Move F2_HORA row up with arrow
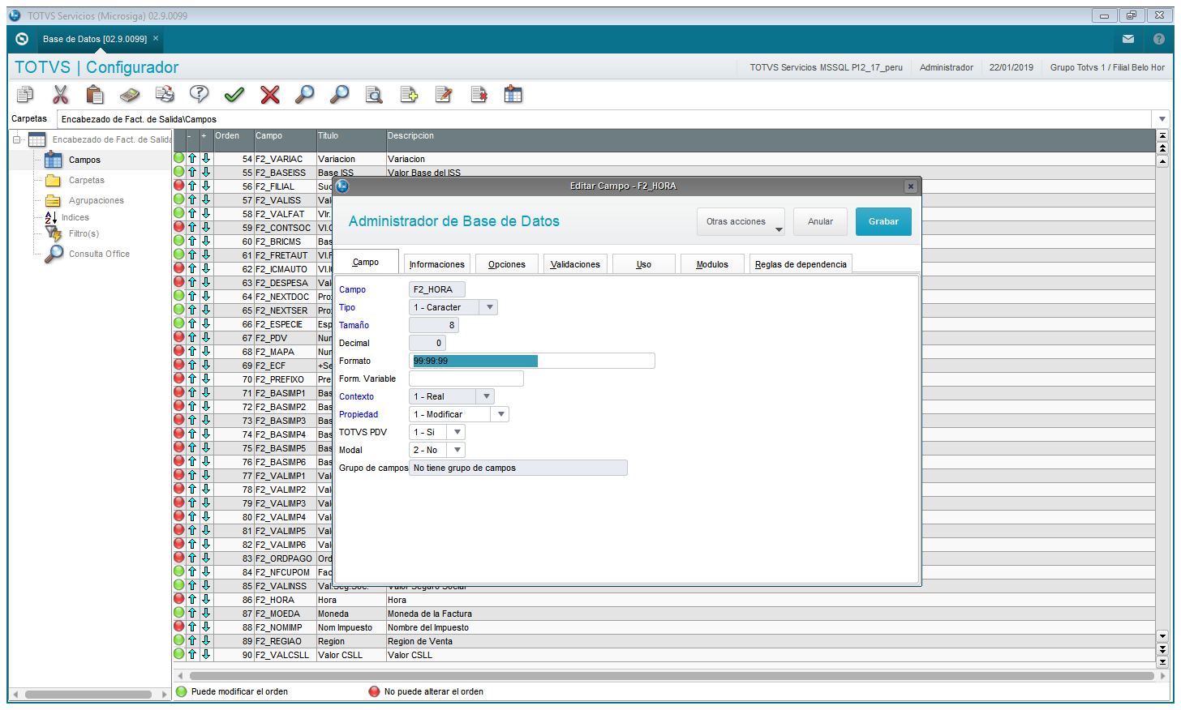Screen dimensions: 1181x710 [192, 600]
